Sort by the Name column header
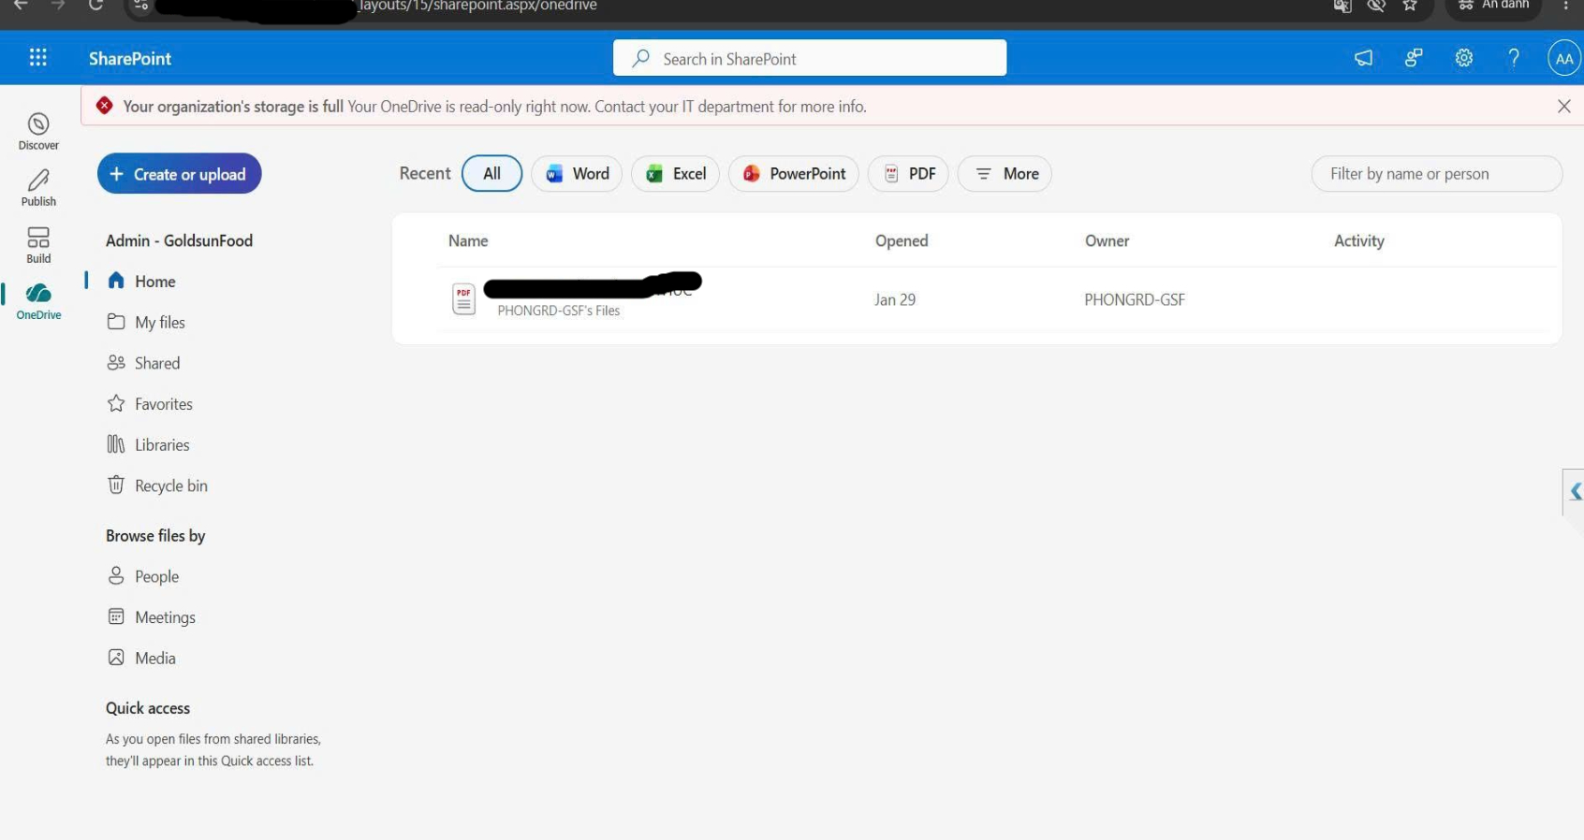1584x840 pixels. pyautogui.click(x=468, y=241)
